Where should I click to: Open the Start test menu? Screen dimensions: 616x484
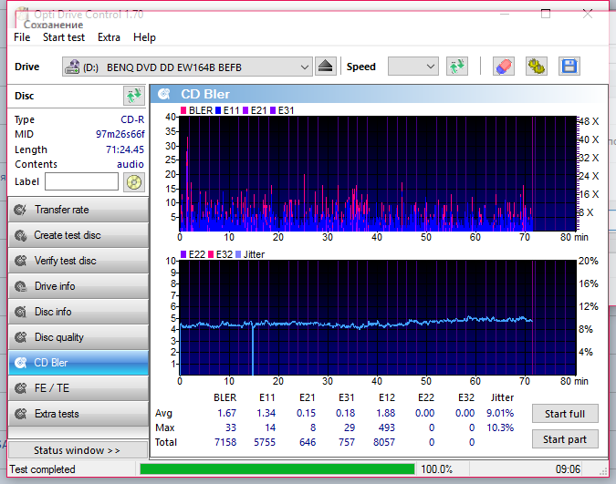(64, 37)
